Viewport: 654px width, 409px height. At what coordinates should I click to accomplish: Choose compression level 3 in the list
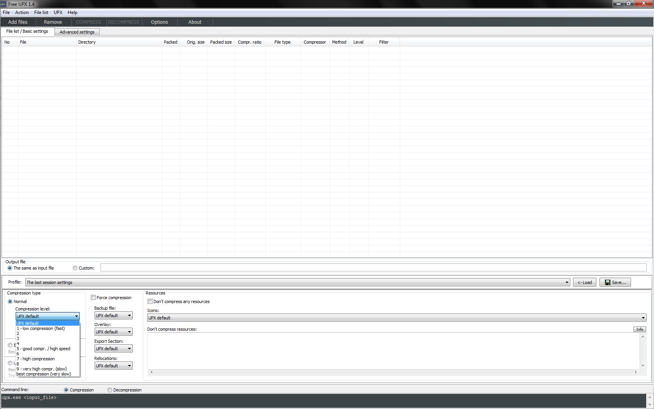point(47,338)
